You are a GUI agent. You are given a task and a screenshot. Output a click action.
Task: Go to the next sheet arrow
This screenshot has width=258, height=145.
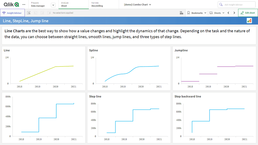click(234, 13)
